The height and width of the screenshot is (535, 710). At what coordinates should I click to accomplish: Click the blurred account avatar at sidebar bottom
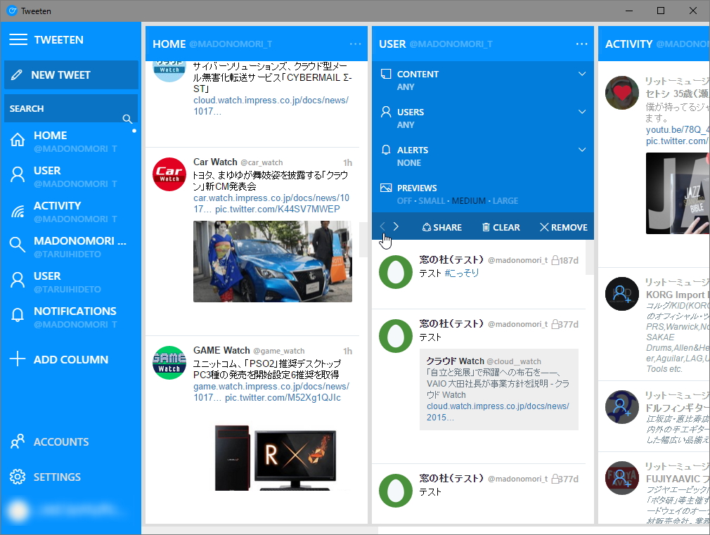(x=18, y=510)
